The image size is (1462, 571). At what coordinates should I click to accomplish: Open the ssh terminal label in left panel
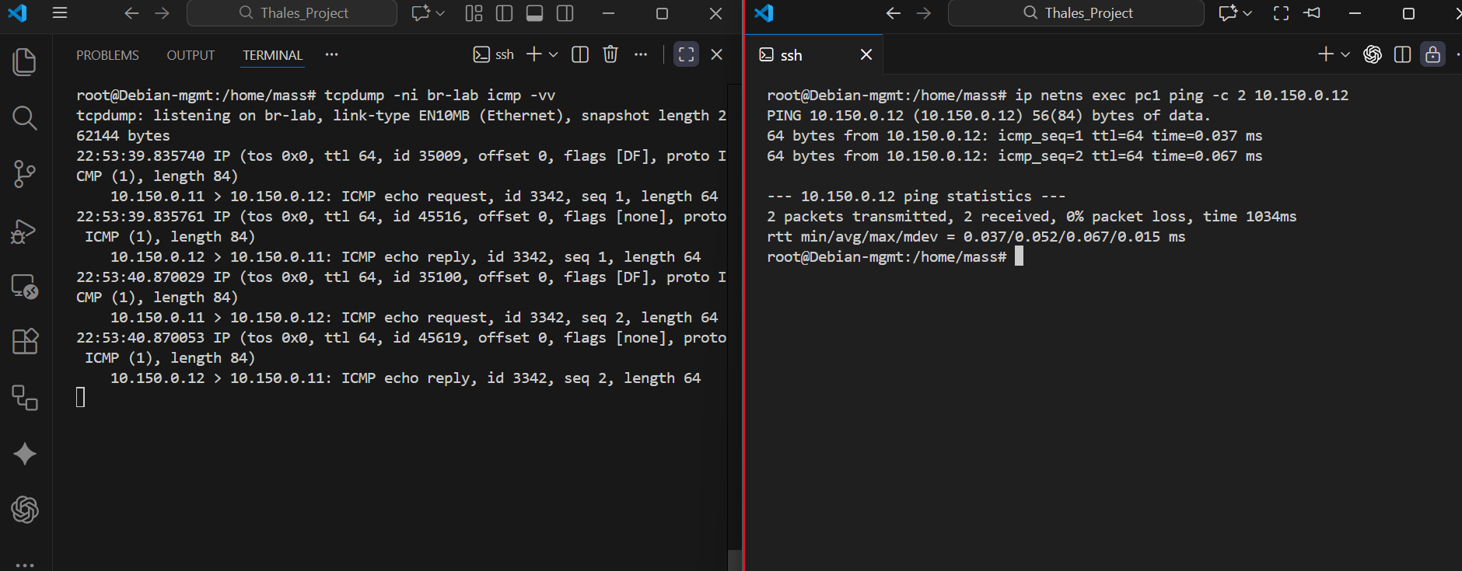coord(494,54)
